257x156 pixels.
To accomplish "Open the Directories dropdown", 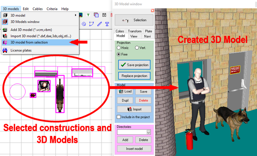I will click(148, 132).
